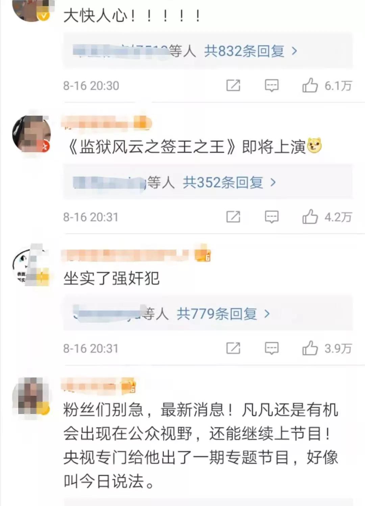Open avatar of 粉丝们别急 commenter

click(x=31, y=396)
